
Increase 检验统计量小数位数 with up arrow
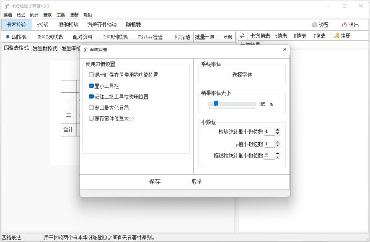(278, 130)
